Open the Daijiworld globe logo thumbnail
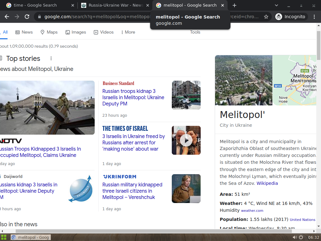The height and width of the screenshot is (241, 321). 81,189
